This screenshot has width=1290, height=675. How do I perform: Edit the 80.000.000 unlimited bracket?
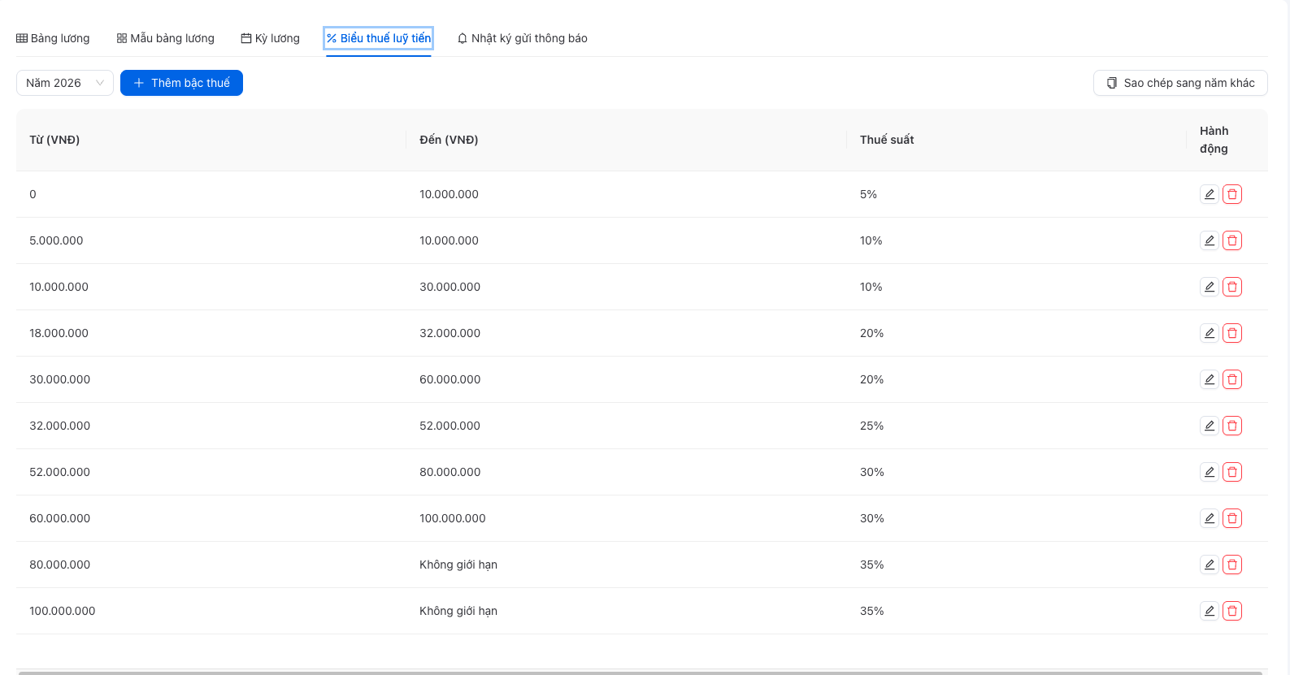point(1210,565)
